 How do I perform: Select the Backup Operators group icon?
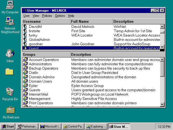tap(25, 68)
